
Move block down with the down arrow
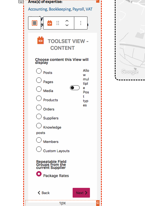67,25
